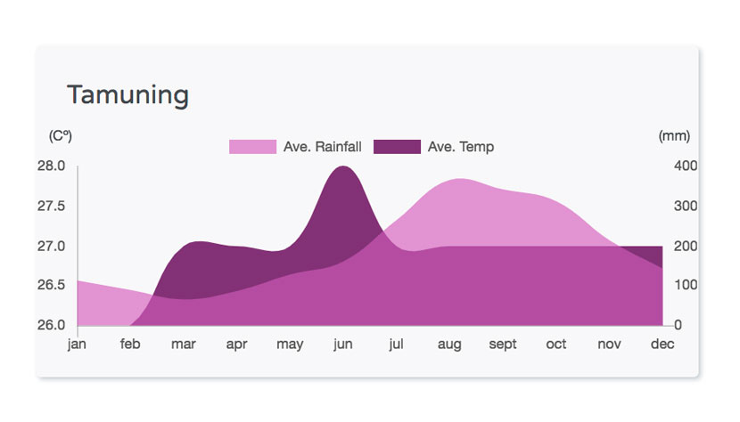740x422 pixels.
Task: Select the mar label on the x-axis
Action: 183,345
